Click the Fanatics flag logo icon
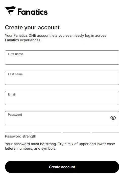The width and height of the screenshot is (125, 175). click(10, 11)
